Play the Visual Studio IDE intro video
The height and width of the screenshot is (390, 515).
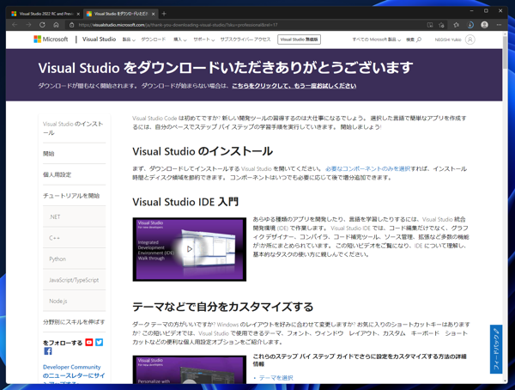pos(189,249)
